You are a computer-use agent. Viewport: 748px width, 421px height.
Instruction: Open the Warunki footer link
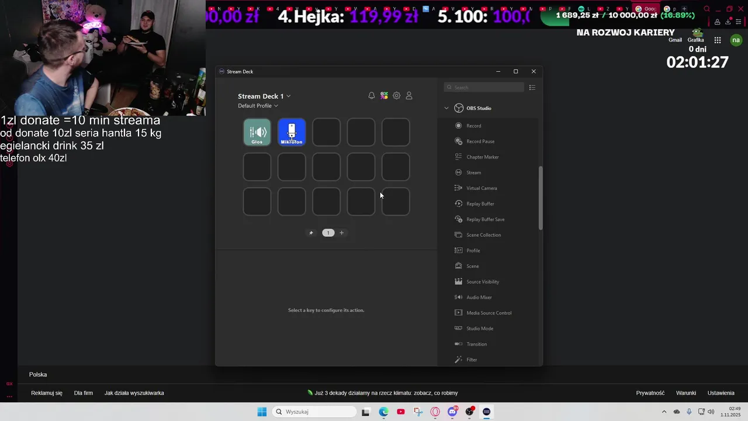pos(686,393)
